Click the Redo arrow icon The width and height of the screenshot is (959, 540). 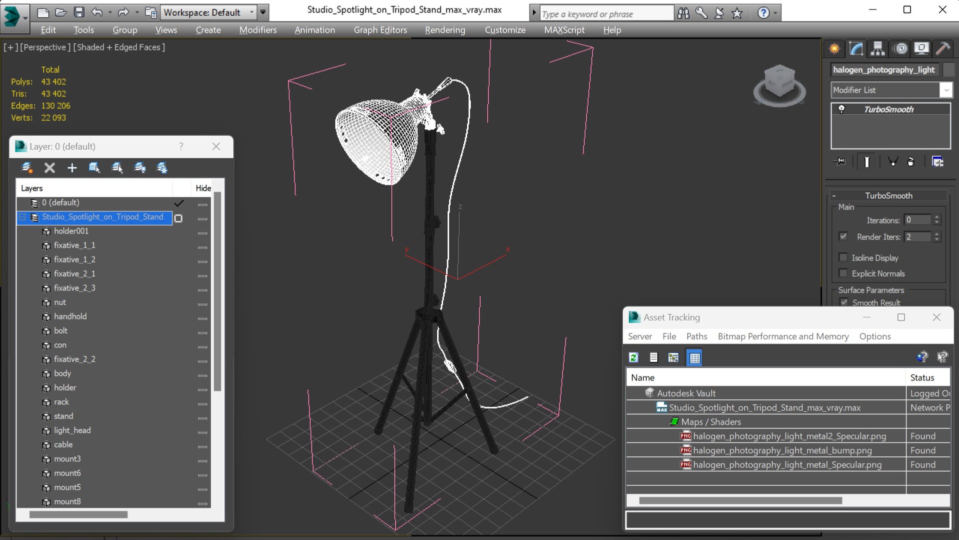point(123,12)
